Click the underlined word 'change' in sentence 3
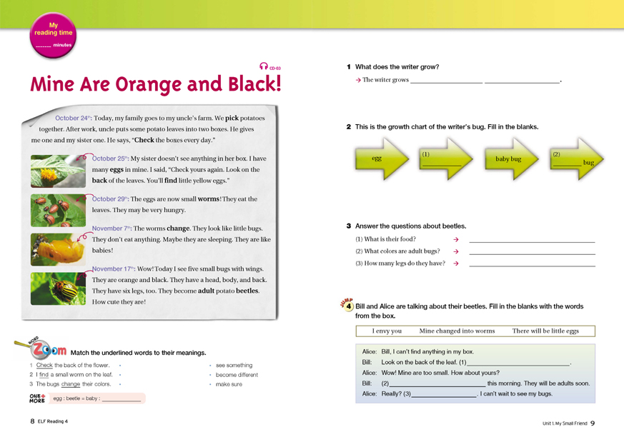 (x=70, y=384)
